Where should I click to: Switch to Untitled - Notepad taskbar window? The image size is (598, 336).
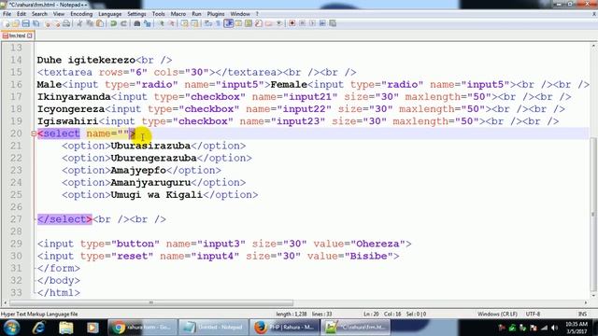213,328
